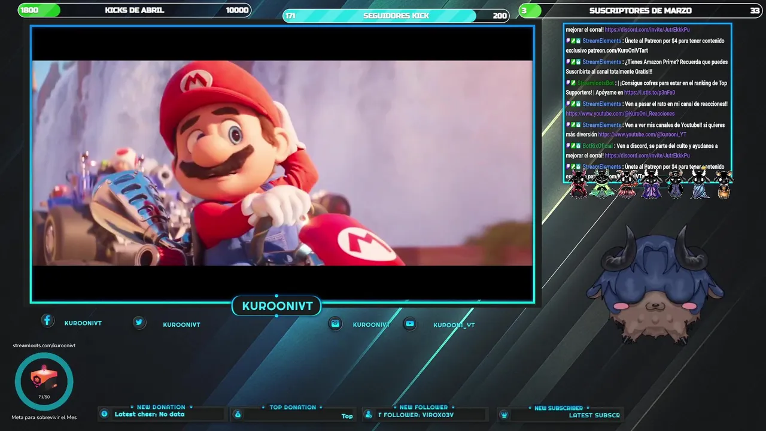Click the red-dressed horned chibi avatar
This screenshot has height=431, width=766.
pyautogui.click(x=579, y=184)
